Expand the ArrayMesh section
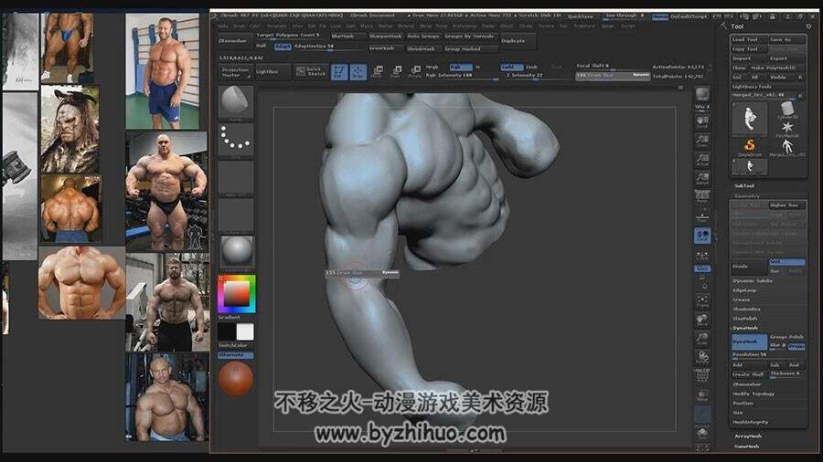Viewport: 823px width, 462px height. (x=748, y=436)
